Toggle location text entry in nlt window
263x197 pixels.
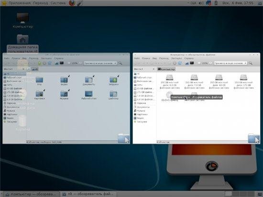point(29,69)
